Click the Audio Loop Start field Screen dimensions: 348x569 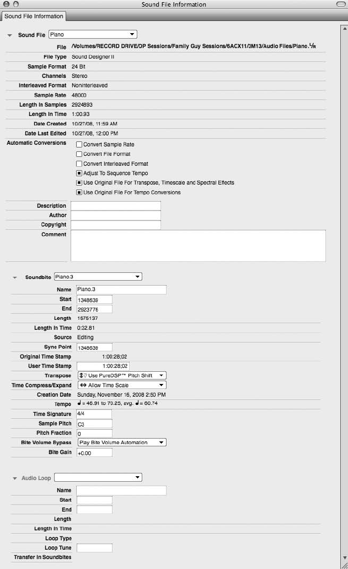pos(94,500)
